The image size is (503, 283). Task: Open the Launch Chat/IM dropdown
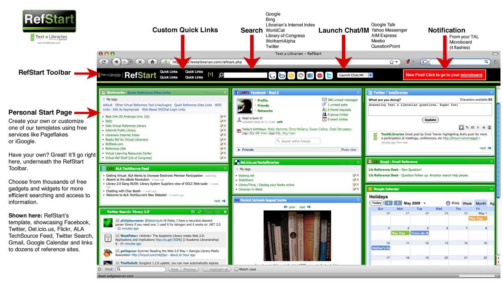tap(355, 75)
